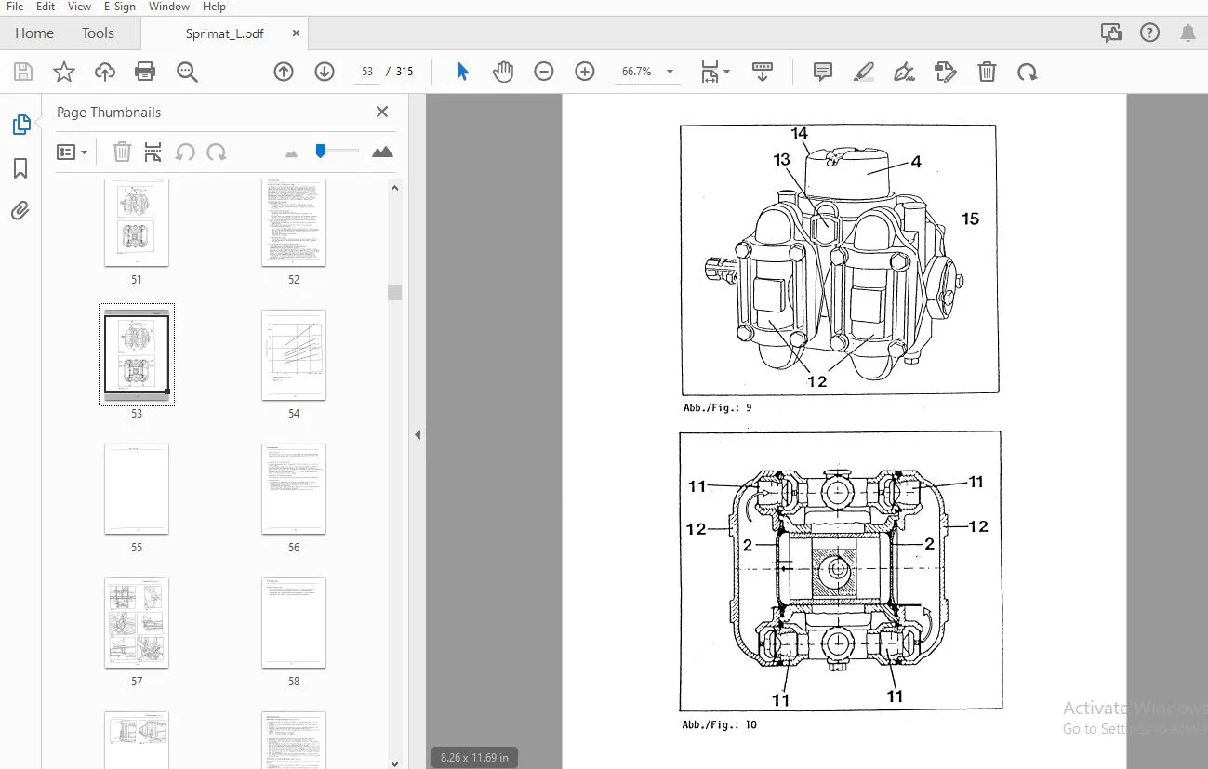The height and width of the screenshot is (769, 1208).
Task: Select page 57 thumbnail
Action: coord(137,623)
